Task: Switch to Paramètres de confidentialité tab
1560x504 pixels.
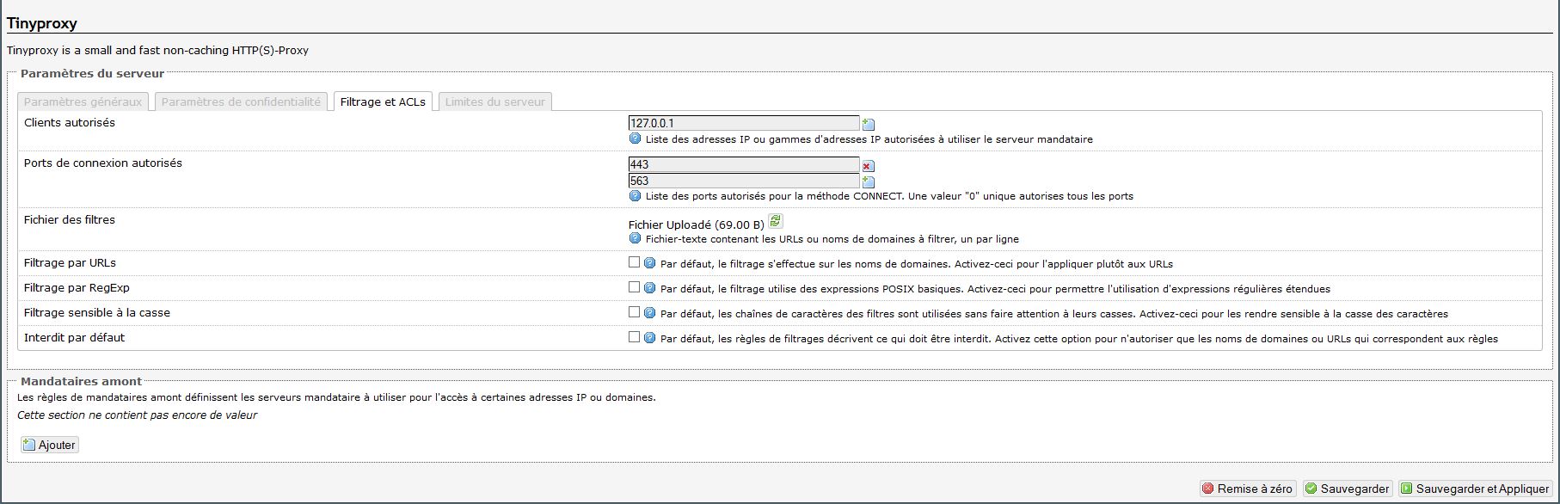Action: click(241, 101)
